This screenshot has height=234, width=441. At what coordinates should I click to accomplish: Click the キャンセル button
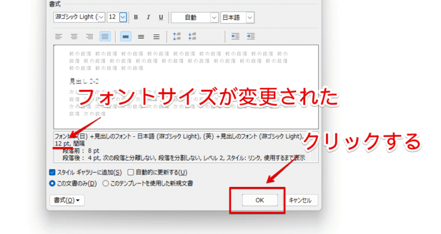[300, 200]
